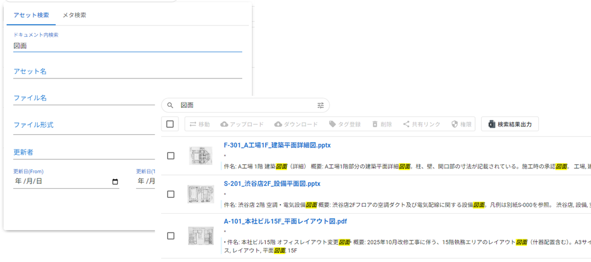
Task: Click the Upload (アップロード) cloud icon
Action: 224,124
